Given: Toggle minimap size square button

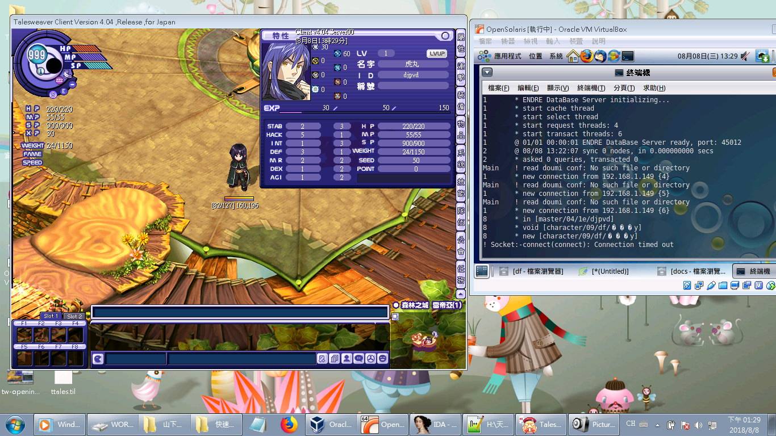Looking at the screenshot, I should coord(395,317).
